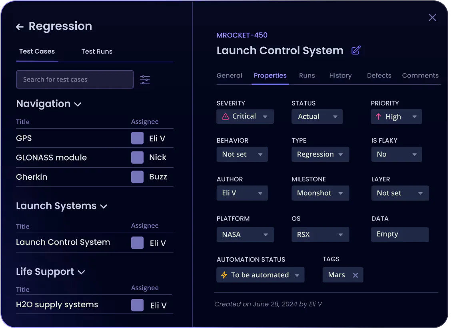
Task: Click the avatar next to Nick
Action: pos(137,157)
